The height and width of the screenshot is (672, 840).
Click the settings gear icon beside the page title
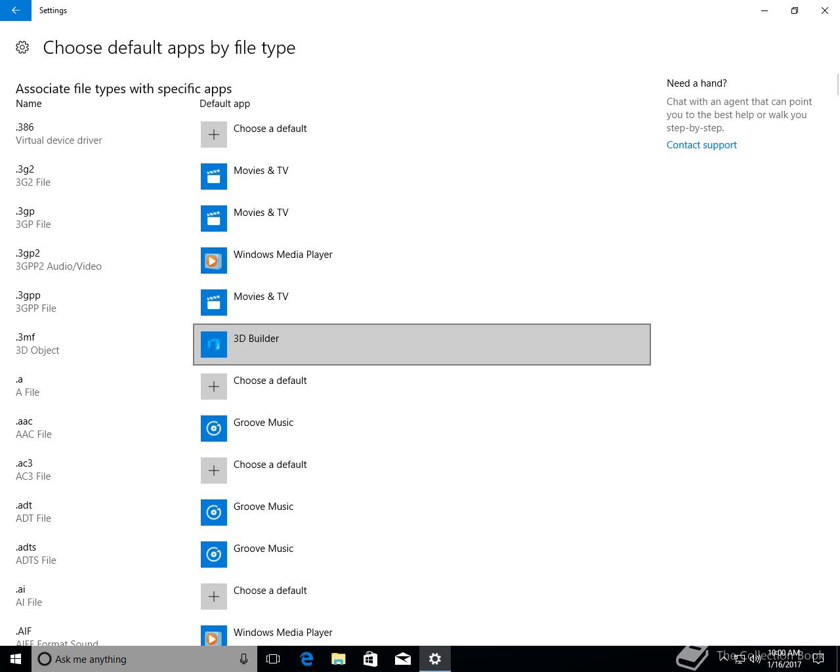click(22, 47)
